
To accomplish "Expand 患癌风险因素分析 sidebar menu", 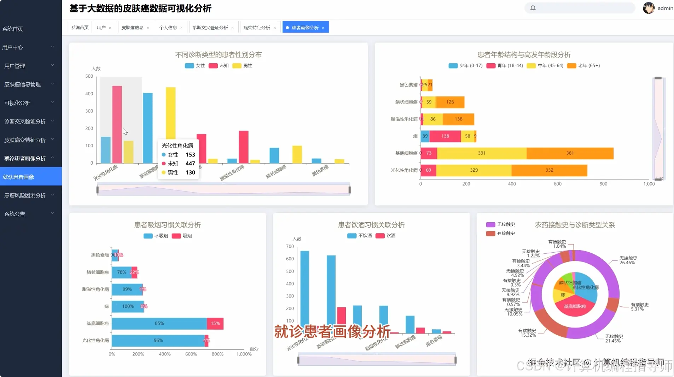I will coord(31,195).
